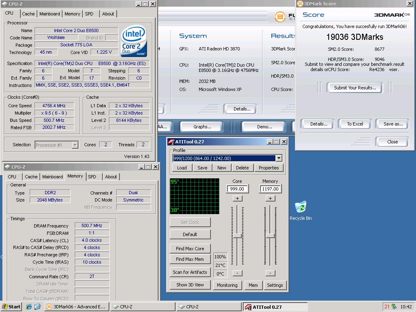The width and height of the screenshot is (416, 312).
Task: Switch to 3DMark06 Advanced taskbar item
Action: 76,307
